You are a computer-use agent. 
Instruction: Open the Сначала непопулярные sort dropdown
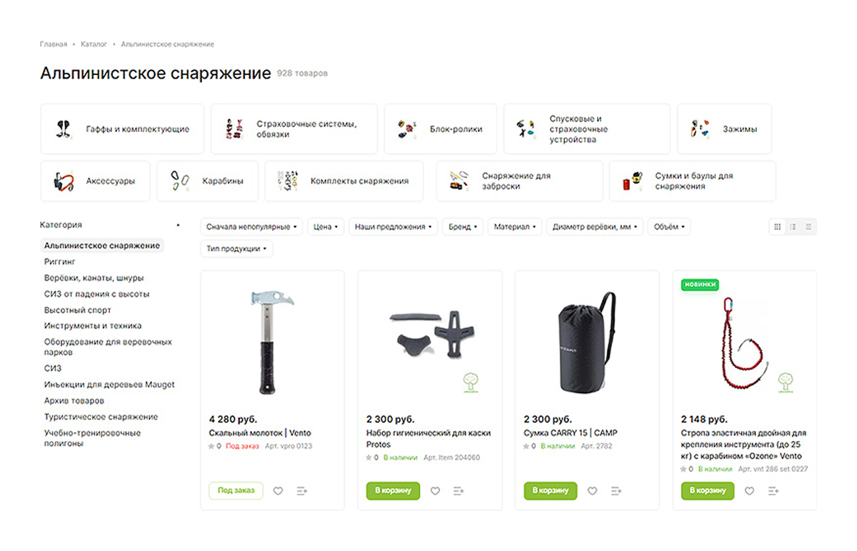251,227
